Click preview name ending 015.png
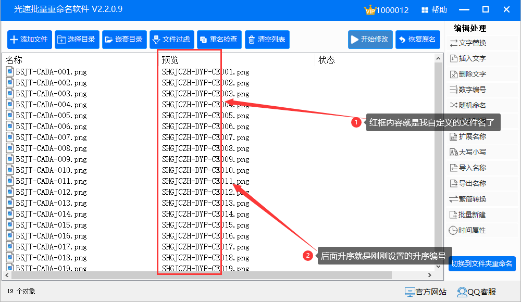This screenshot has height=302, width=521. click(x=206, y=225)
